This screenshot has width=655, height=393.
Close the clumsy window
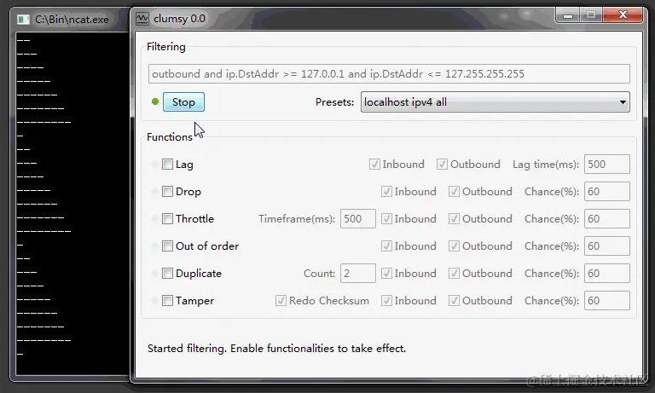click(x=623, y=15)
